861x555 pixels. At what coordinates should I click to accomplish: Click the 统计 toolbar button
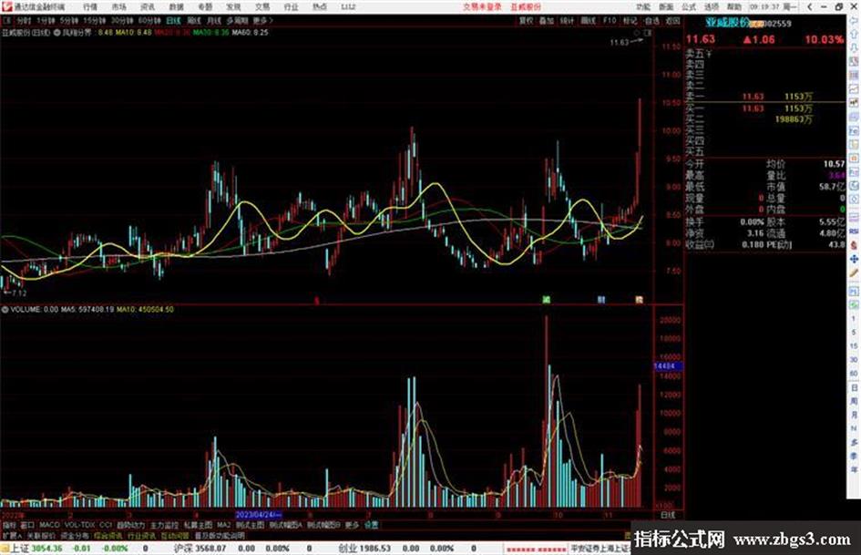tap(568, 21)
